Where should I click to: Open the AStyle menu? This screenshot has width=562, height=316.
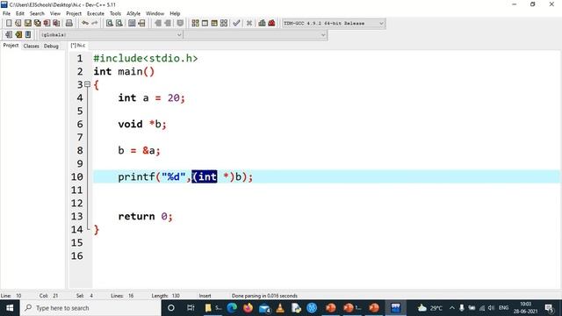[133, 14]
